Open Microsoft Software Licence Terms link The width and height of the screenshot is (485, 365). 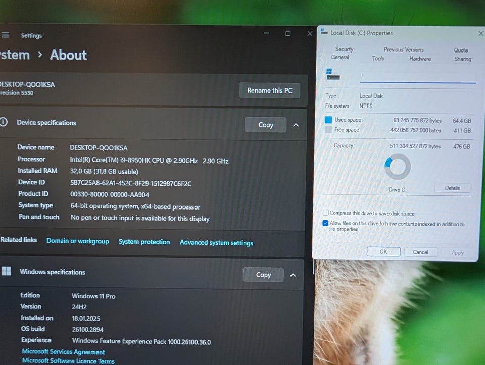click(x=68, y=361)
